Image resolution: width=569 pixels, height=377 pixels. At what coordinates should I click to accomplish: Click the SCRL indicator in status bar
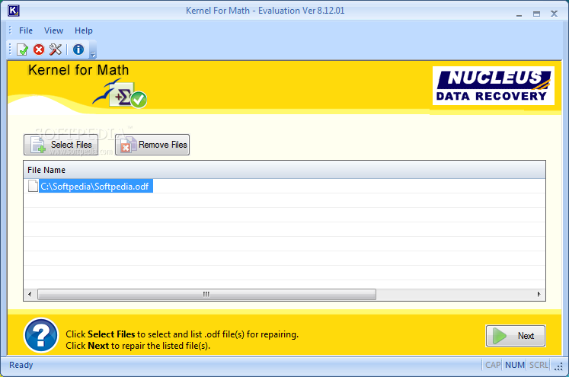pyautogui.click(x=539, y=365)
